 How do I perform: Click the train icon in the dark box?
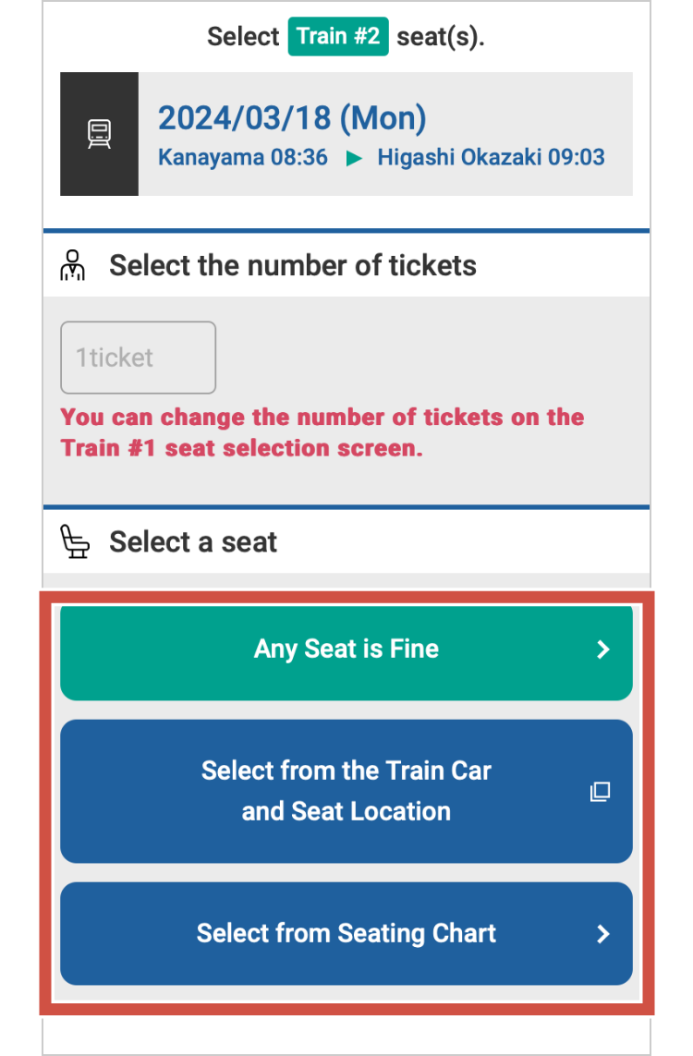tap(99, 134)
